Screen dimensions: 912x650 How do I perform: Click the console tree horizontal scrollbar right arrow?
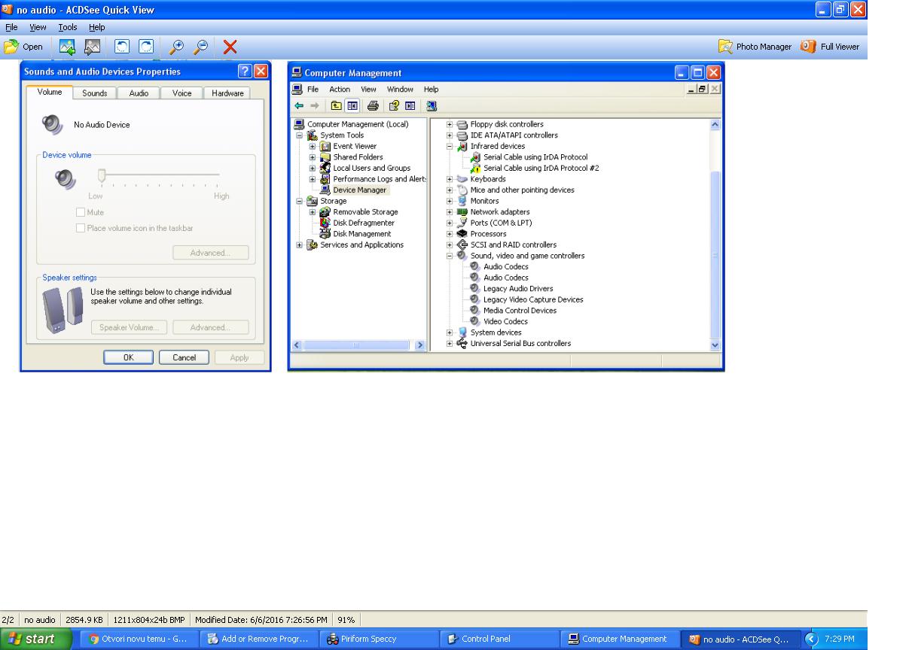click(420, 345)
